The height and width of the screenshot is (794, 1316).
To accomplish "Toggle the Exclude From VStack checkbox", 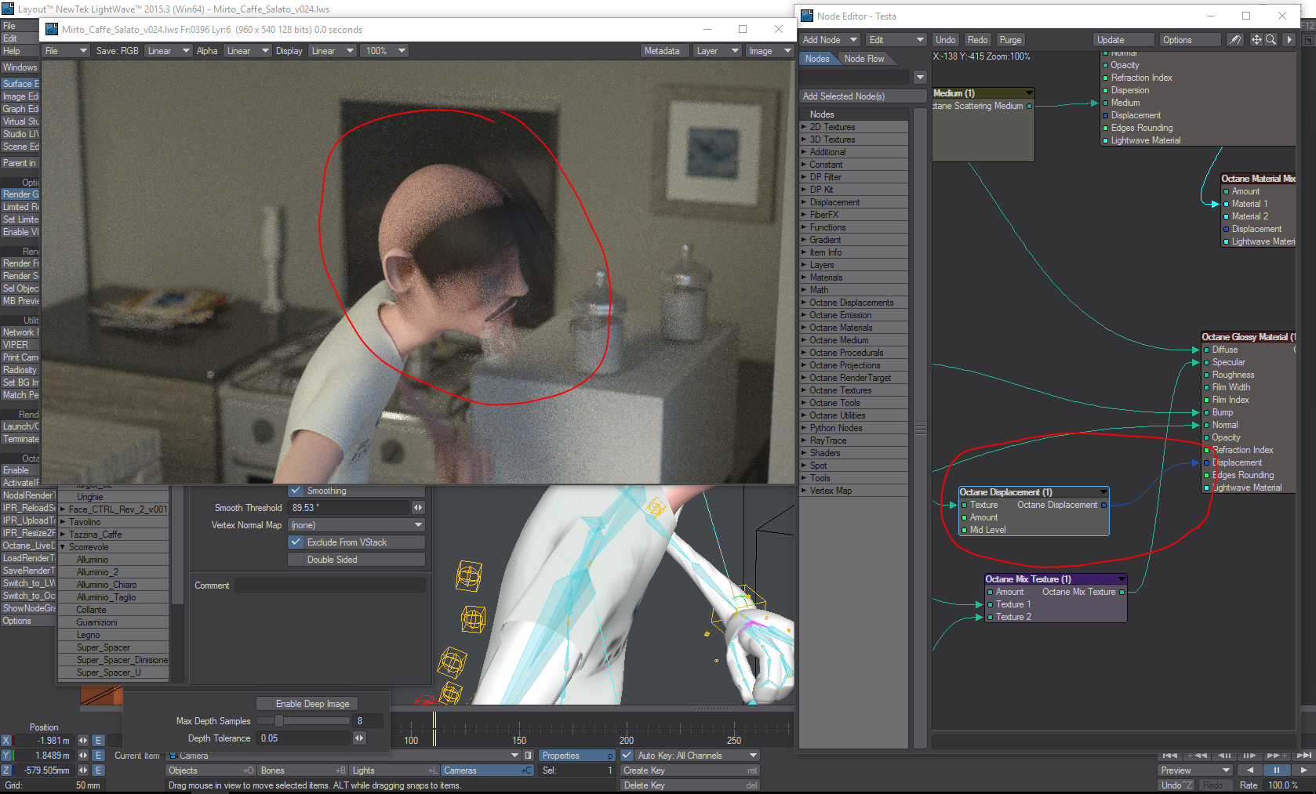I will [296, 542].
